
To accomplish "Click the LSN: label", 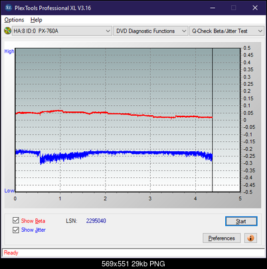I will click(x=72, y=221).
